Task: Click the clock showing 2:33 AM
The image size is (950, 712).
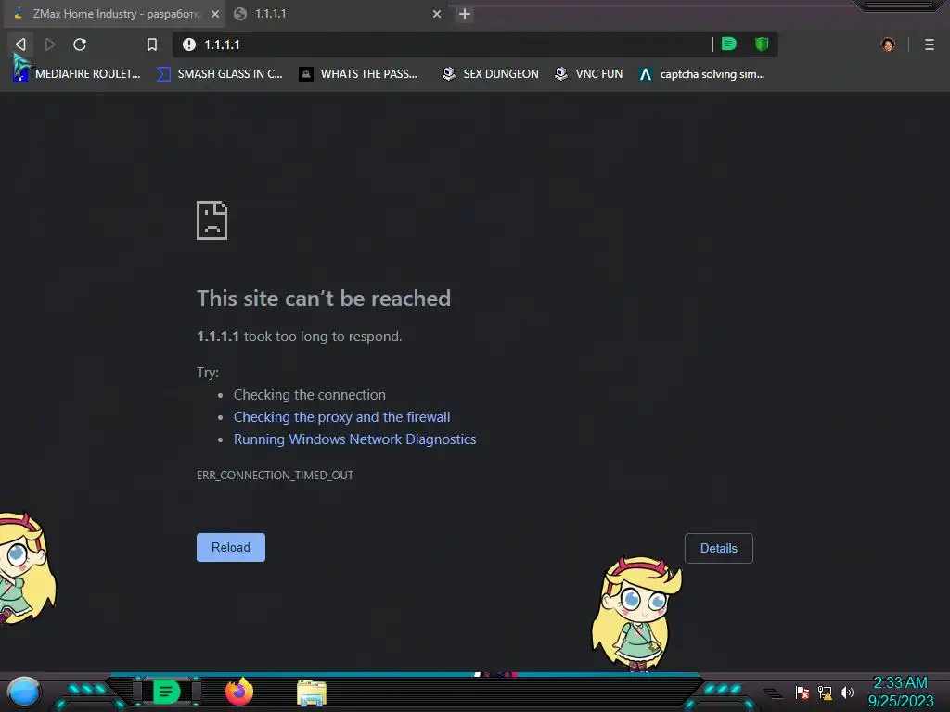Action: (900, 682)
